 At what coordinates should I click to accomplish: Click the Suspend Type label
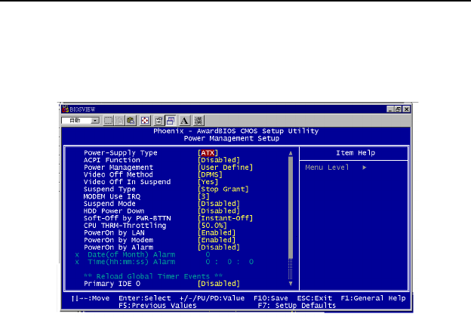pyautogui.click(x=109, y=189)
